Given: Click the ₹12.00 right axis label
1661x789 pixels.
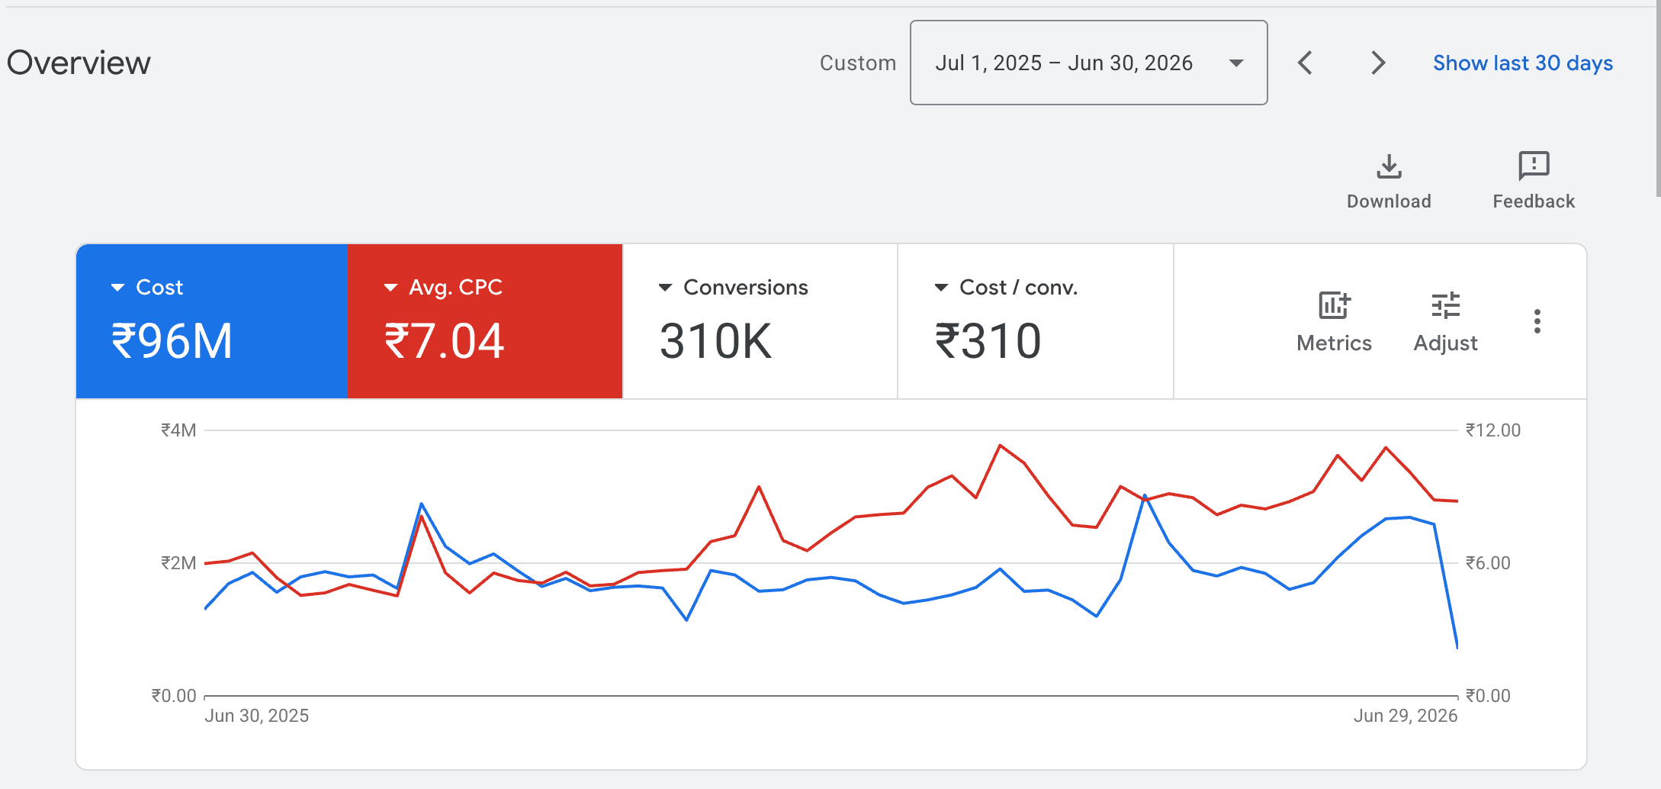Looking at the screenshot, I should (1492, 430).
